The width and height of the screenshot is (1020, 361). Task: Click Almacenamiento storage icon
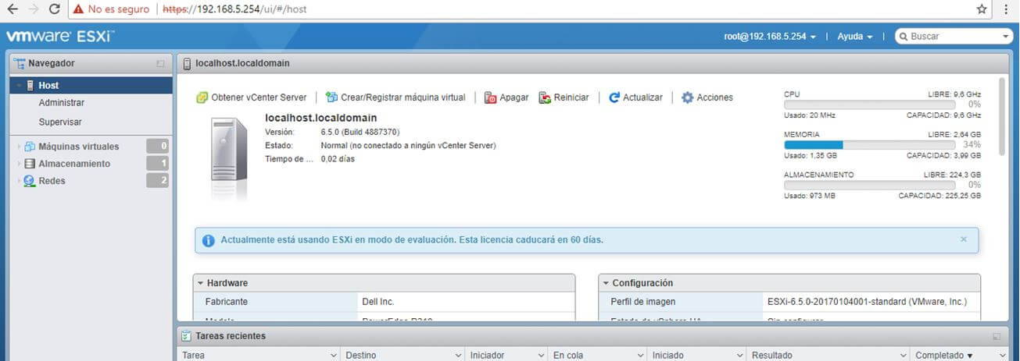(x=30, y=164)
